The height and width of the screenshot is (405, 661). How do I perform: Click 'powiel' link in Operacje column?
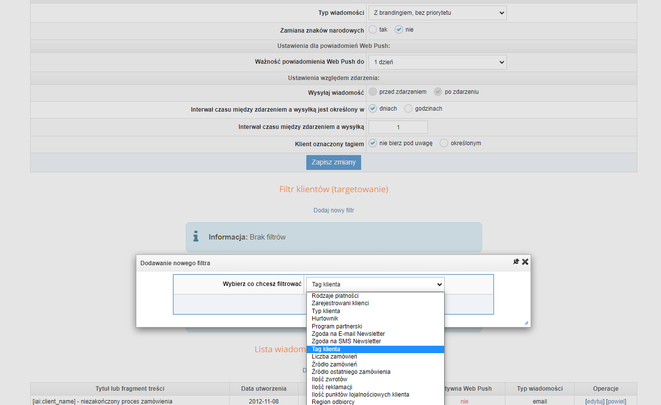tap(616, 402)
